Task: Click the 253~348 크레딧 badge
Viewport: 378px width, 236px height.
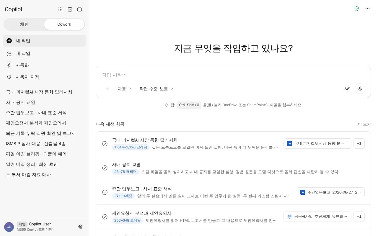Action: [x=128, y=220]
